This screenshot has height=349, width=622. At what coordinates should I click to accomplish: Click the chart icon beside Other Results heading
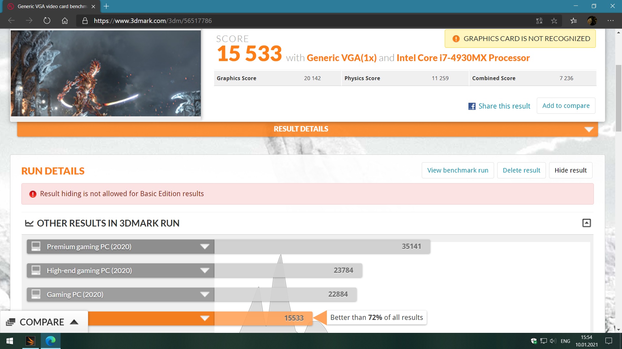point(29,223)
